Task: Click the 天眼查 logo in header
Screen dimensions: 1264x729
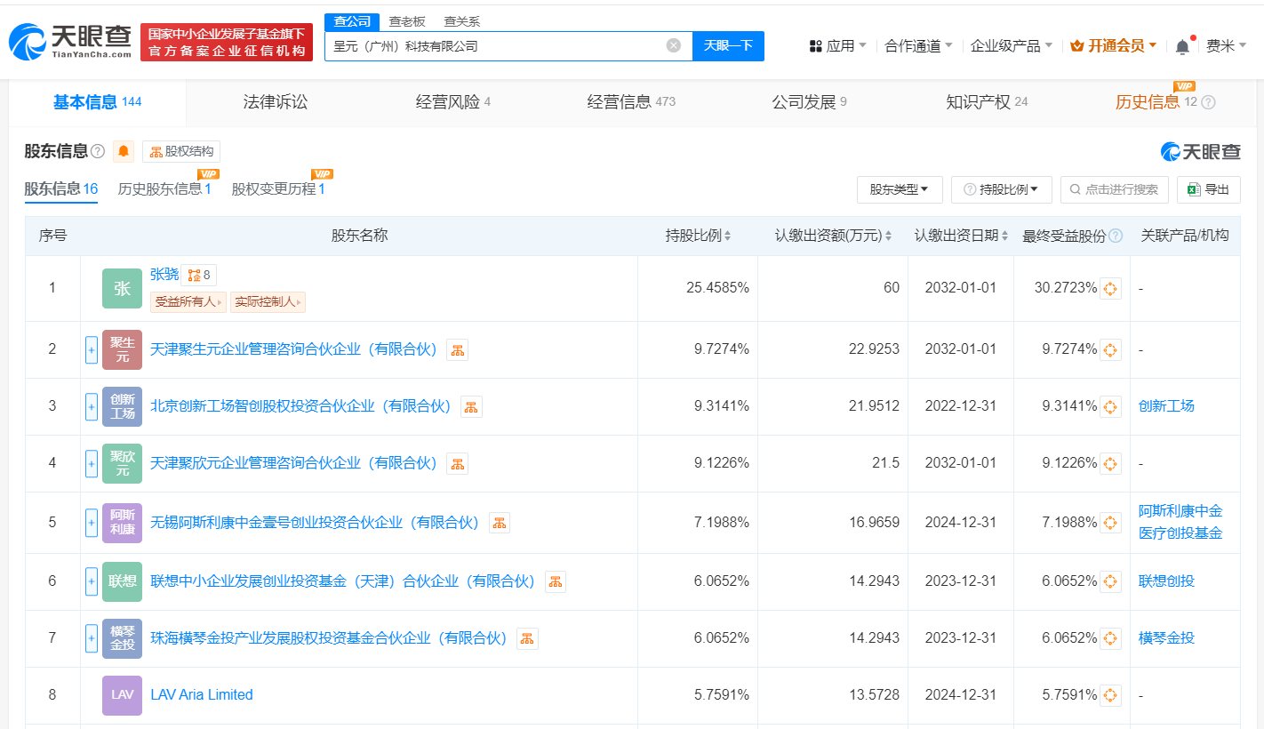Action: click(70, 42)
